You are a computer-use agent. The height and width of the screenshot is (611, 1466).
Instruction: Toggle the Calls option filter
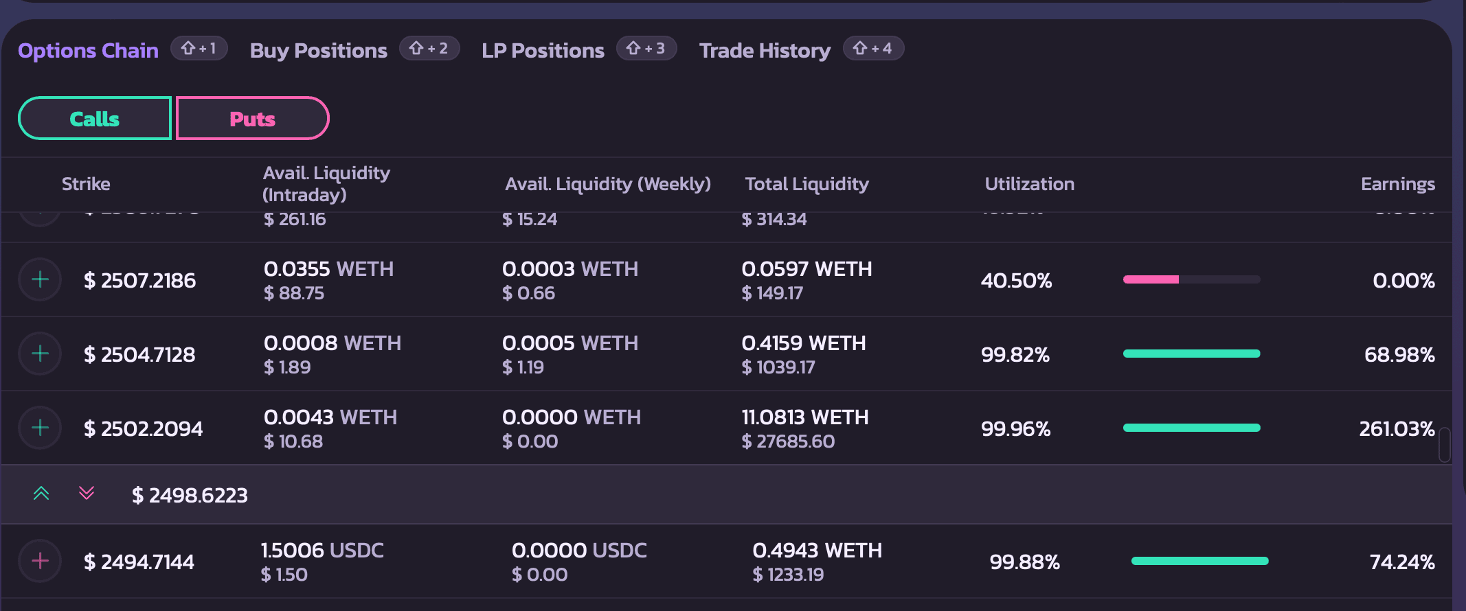point(95,119)
